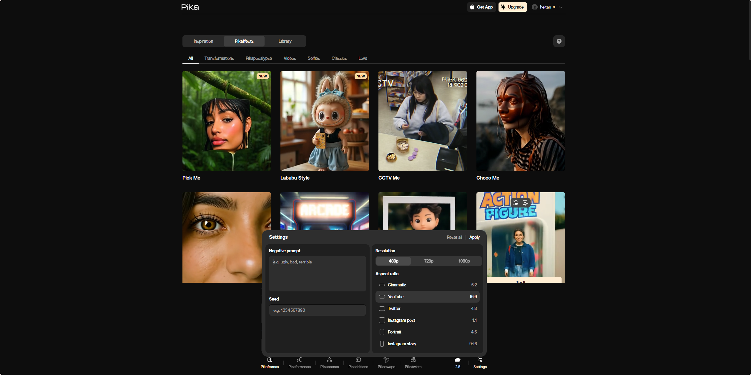Select the Pikaformance tool icon
This screenshot has width=751, height=375.
[299, 360]
